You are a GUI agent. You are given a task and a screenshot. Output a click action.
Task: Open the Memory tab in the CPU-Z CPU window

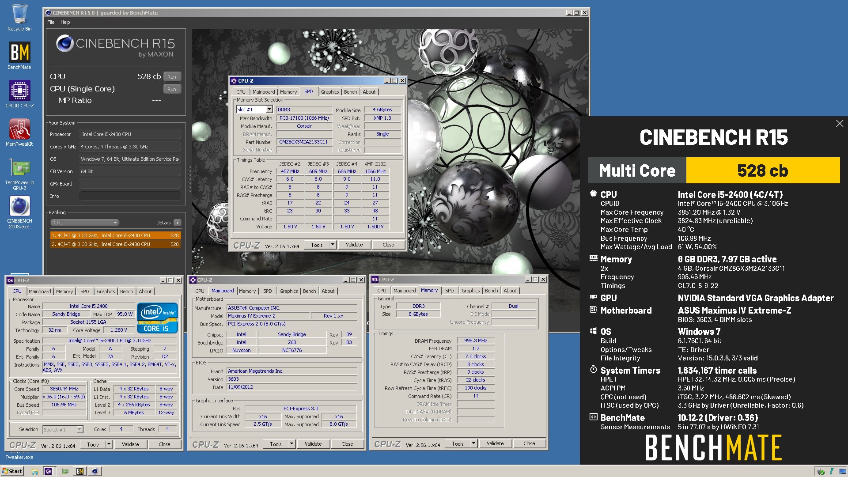(x=64, y=291)
